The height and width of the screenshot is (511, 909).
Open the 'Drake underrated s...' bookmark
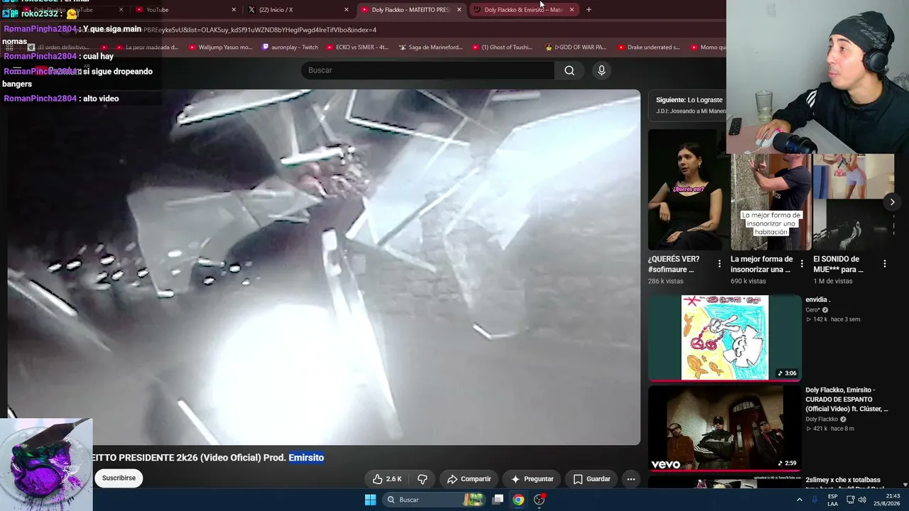[x=648, y=48]
